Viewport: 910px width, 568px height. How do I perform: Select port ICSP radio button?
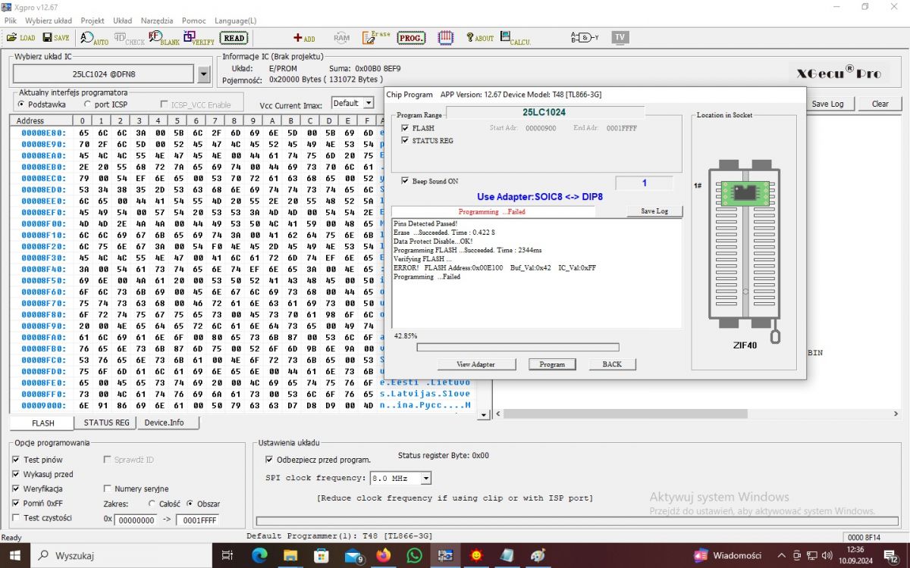[x=88, y=105]
